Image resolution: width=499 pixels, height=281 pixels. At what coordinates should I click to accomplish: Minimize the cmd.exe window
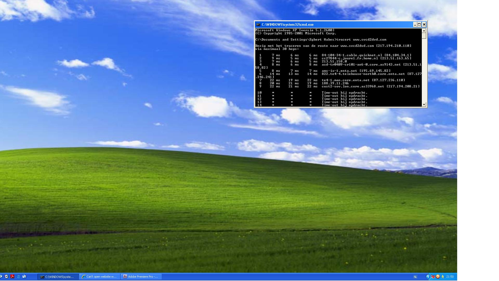pyautogui.click(x=415, y=24)
